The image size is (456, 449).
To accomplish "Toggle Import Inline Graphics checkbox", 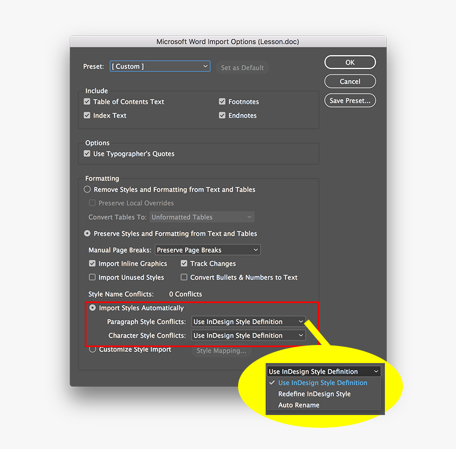I will point(92,263).
